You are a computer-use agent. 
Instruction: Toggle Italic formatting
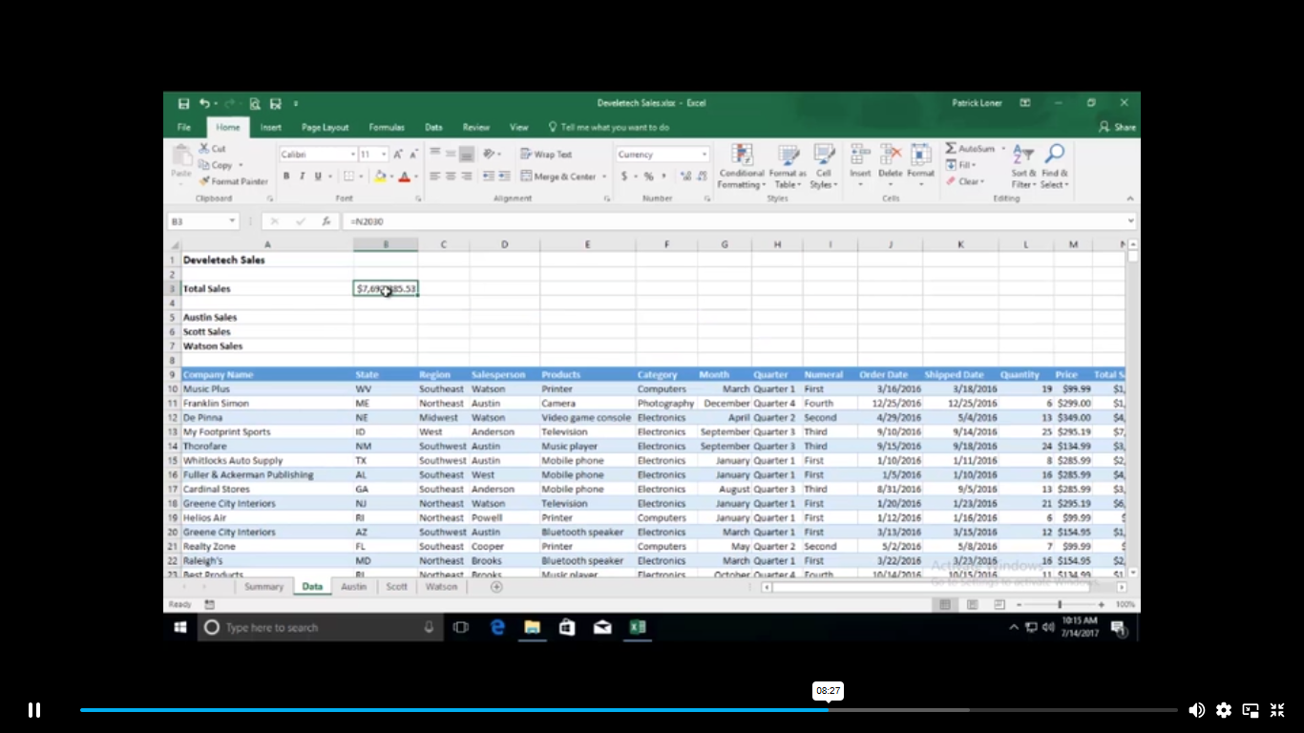coord(302,177)
